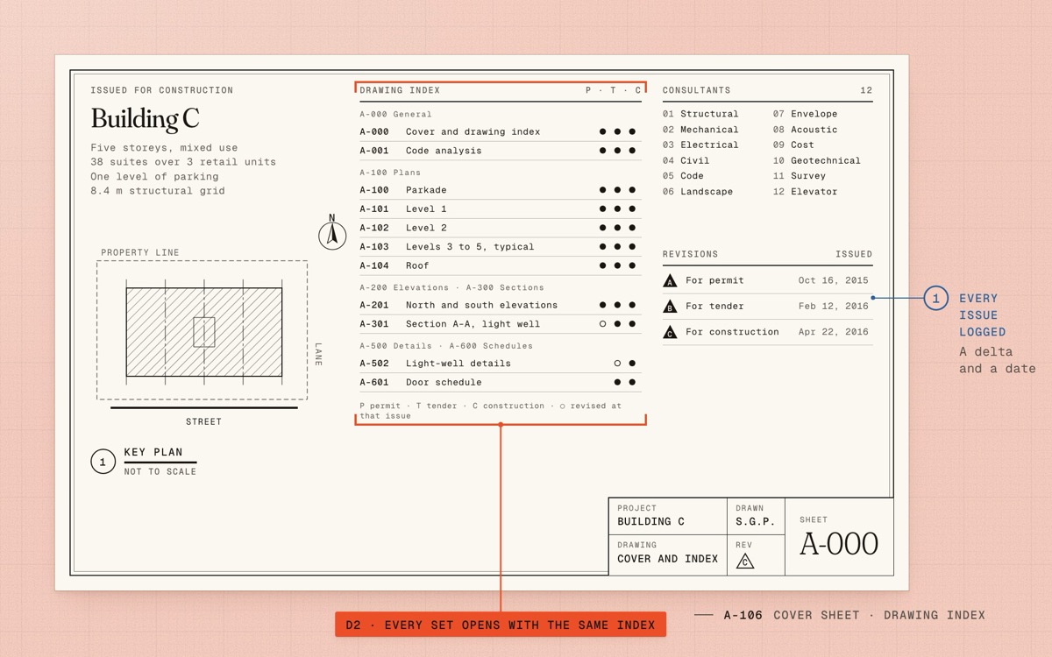Click the PROPERTY LINE label

(140, 252)
